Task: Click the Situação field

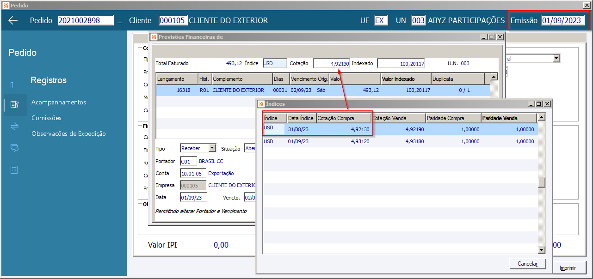Action: coord(250,148)
